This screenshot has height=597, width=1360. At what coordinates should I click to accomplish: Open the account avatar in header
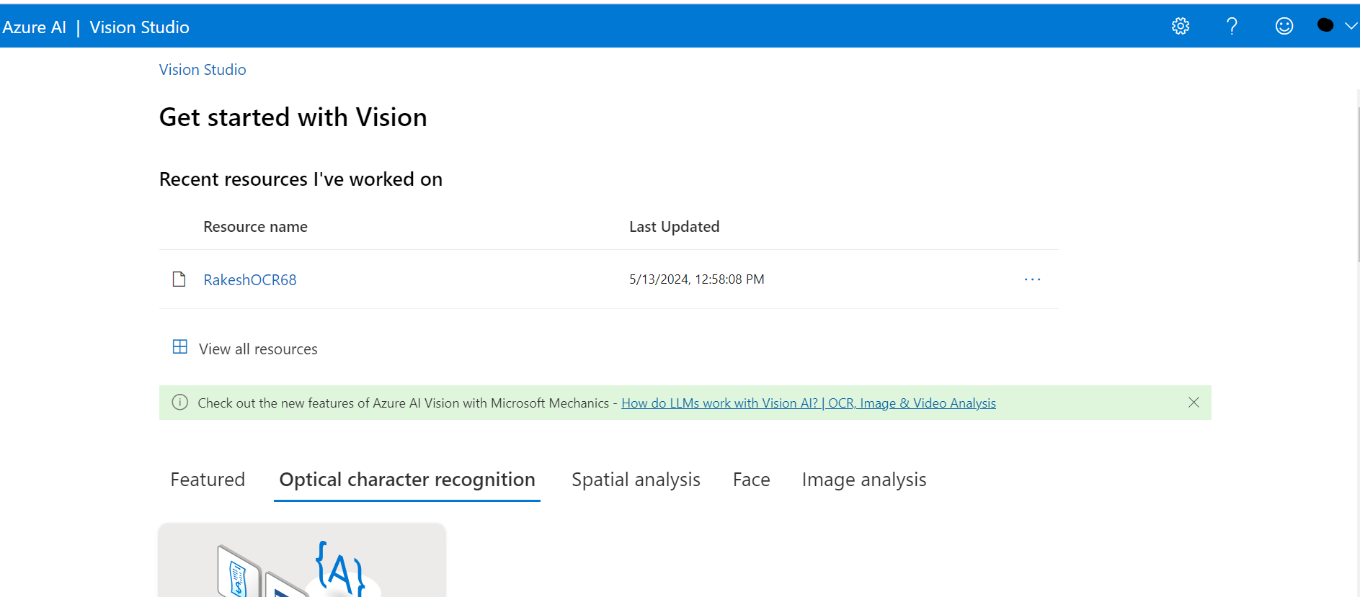1325,25
